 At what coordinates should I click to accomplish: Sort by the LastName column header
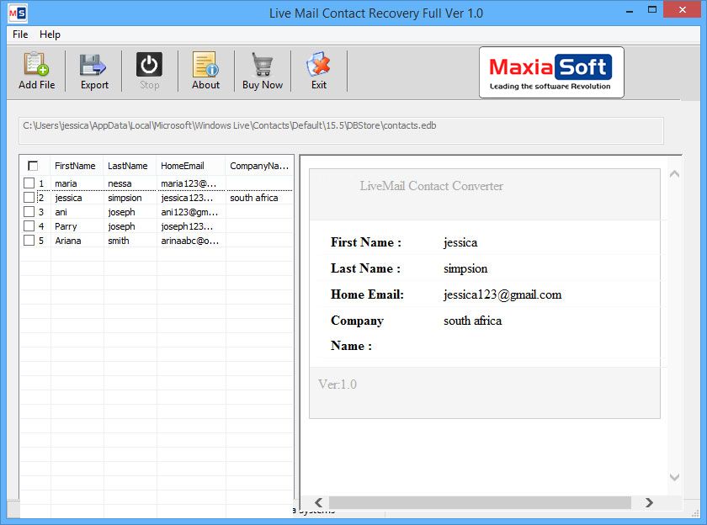point(130,166)
